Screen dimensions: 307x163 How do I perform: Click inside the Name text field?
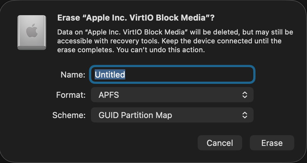[172, 75]
